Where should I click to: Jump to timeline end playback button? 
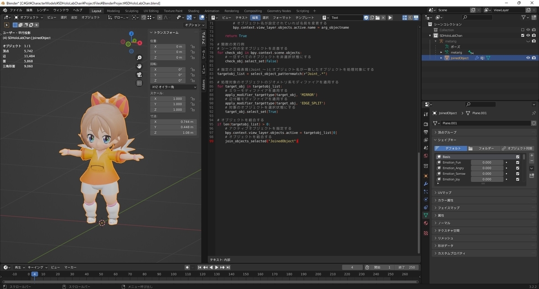(228, 267)
